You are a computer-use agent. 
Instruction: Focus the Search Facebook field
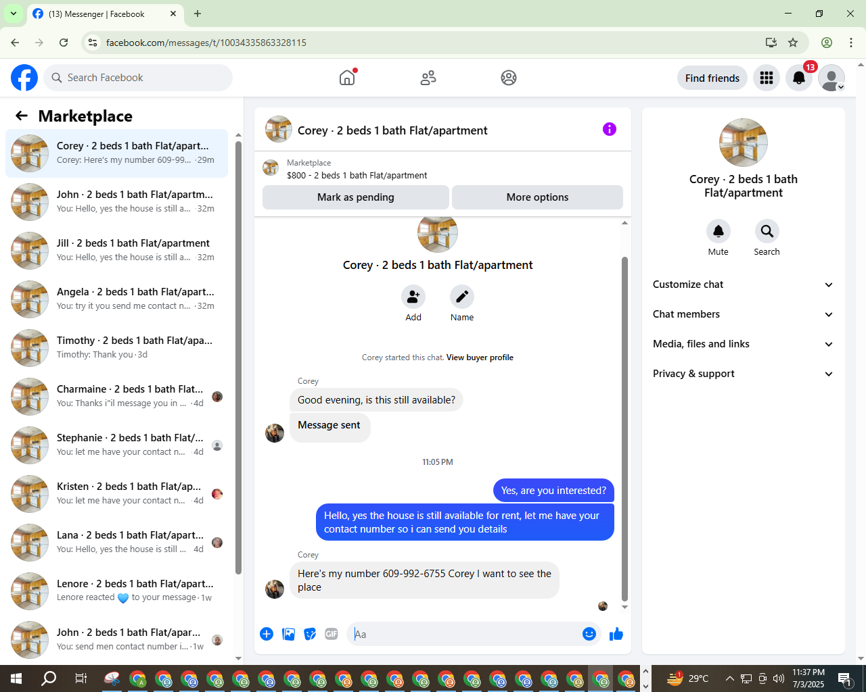click(x=138, y=78)
